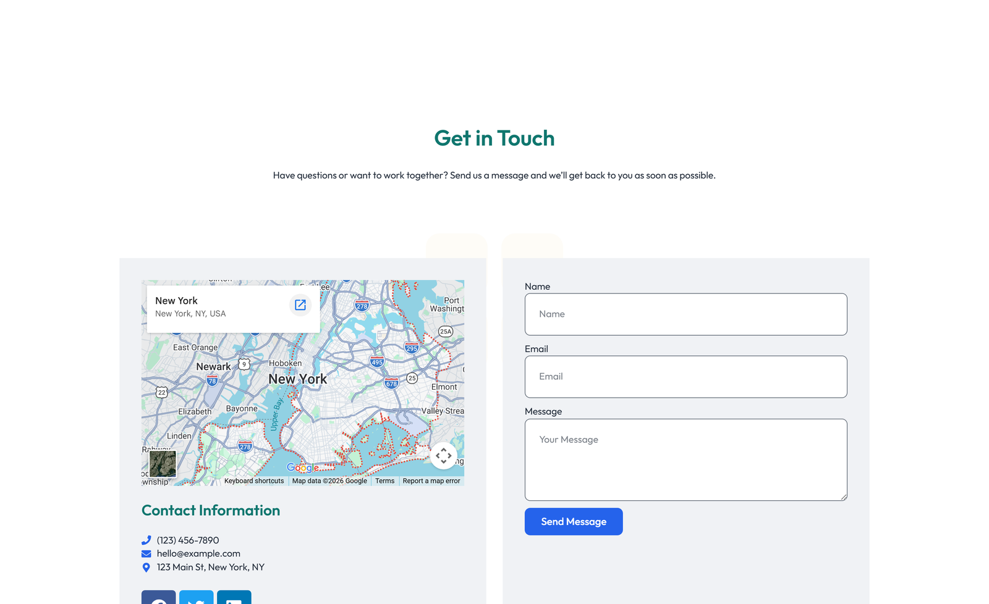Focus the Name input field
The width and height of the screenshot is (989, 604).
point(686,314)
